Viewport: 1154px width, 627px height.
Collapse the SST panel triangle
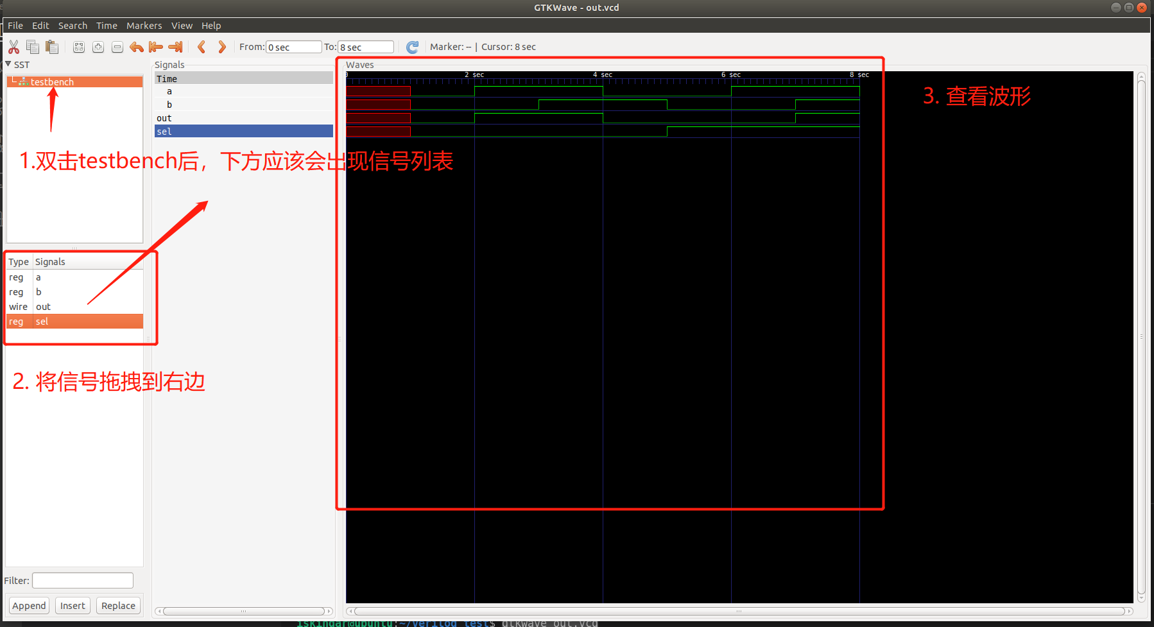(8, 64)
